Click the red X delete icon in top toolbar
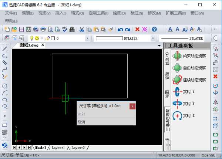Viewport: 222px width, 159px height. pos(137,29)
